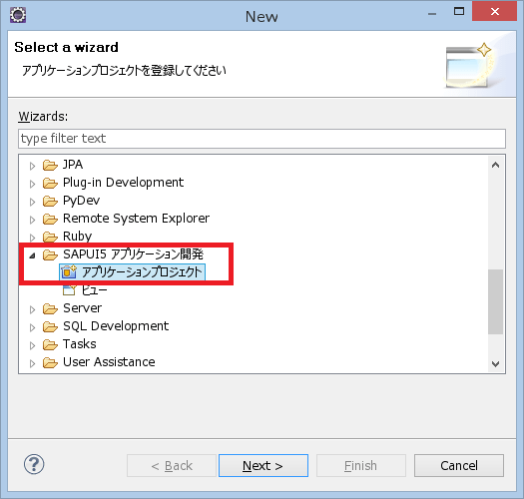The height and width of the screenshot is (499, 524).
Task: Click the JPA folder icon
Action: (x=50, y=165)
